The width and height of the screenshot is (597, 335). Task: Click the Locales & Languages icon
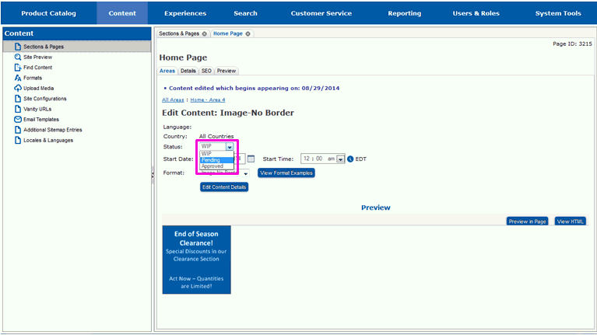point(18,140)
